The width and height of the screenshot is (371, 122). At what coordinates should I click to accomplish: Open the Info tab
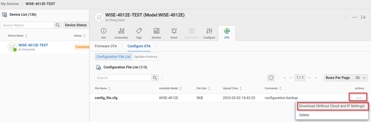(x=104, y=33)
